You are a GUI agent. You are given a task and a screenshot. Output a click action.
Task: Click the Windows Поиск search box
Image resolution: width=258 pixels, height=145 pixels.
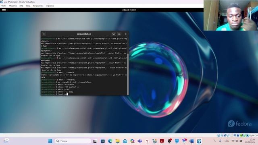point(73,141)
